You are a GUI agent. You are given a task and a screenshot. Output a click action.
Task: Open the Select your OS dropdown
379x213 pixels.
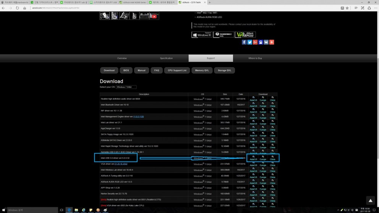[x=126, y=87]
